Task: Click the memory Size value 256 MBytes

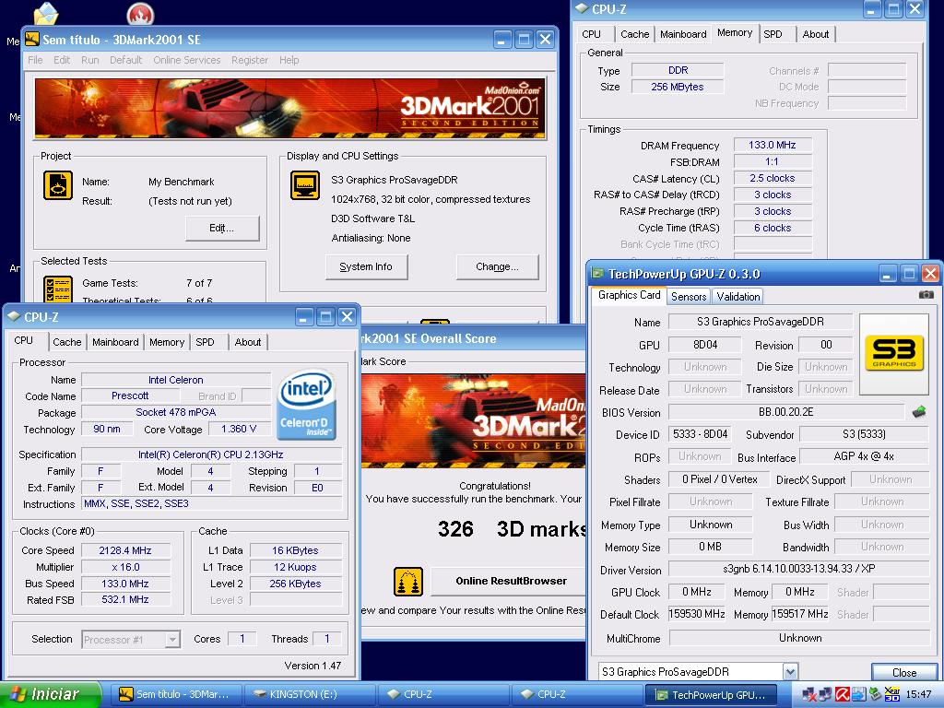Action: pos(678,87)
